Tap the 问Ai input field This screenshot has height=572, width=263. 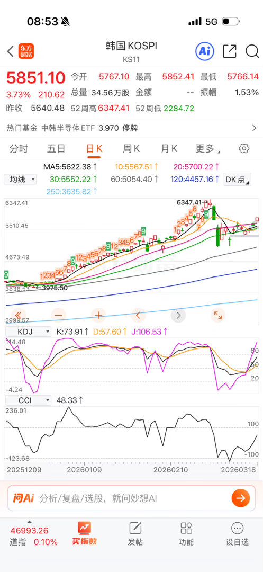click(131, 498)
